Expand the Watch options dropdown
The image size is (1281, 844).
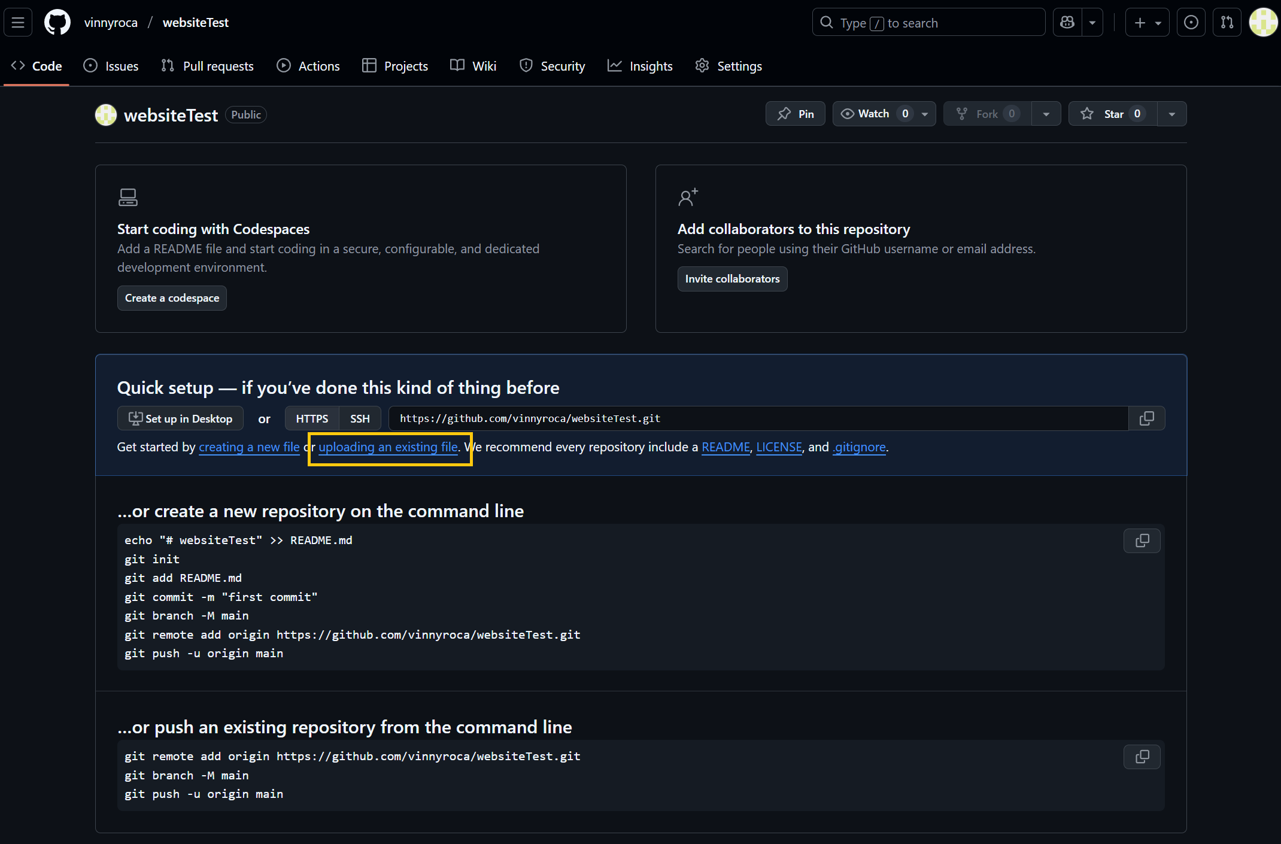(x=924, y=113)
